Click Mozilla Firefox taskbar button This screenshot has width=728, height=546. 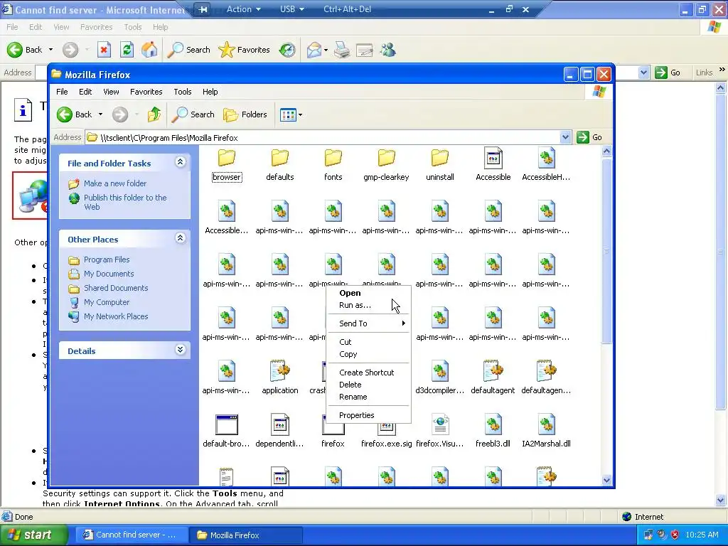tap(246, 535)
